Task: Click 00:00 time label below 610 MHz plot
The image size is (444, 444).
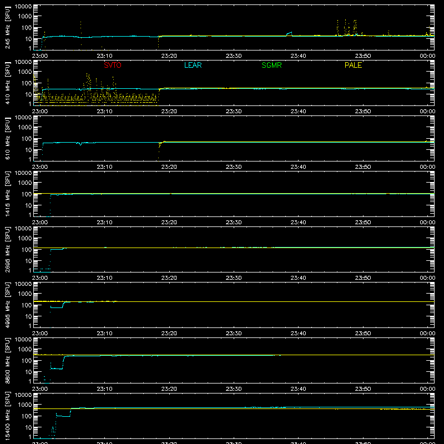Action: (427, 167)
